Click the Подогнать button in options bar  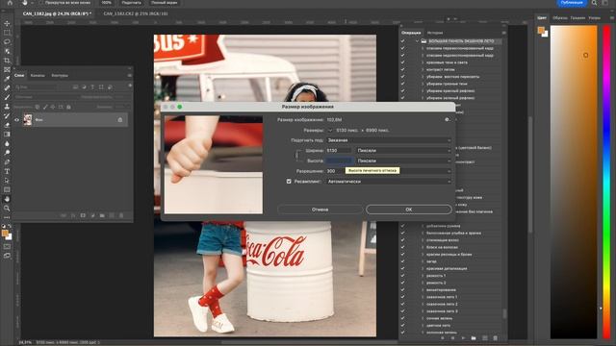click(x=131, y=2)
